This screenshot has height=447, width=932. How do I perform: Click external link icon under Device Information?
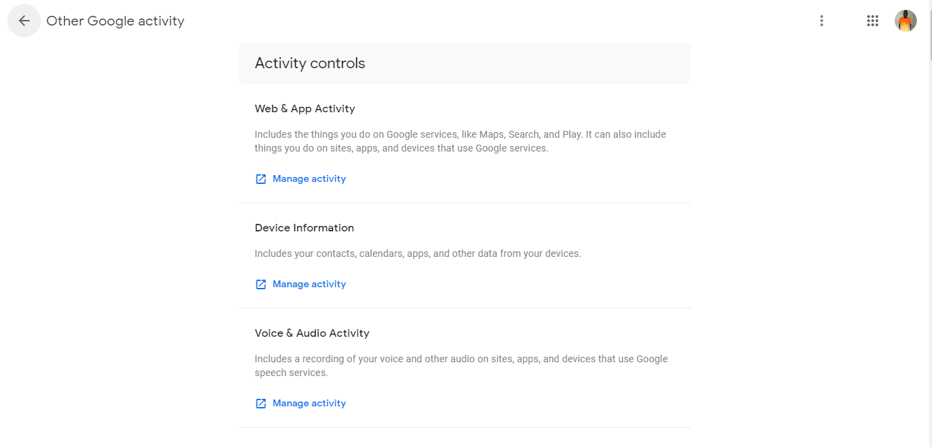(x=261, y=284)
